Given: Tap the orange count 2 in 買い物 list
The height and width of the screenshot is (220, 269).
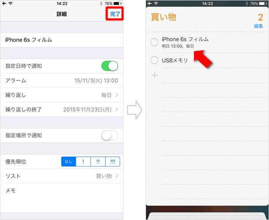Looking at the screenshot, I should 261,17.
